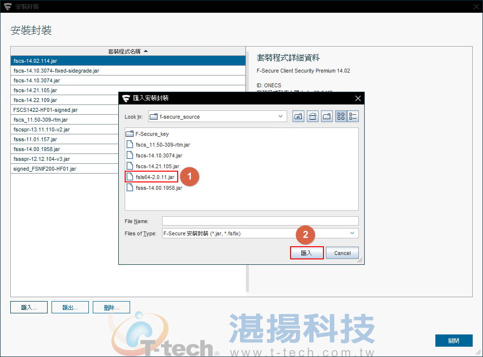Click the package list vertical scrollbar
The width and height of the screenshot is (483, 357).
tap(247, 278)
